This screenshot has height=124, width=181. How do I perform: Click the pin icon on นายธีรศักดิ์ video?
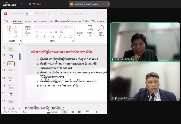[x=116, y=98]
